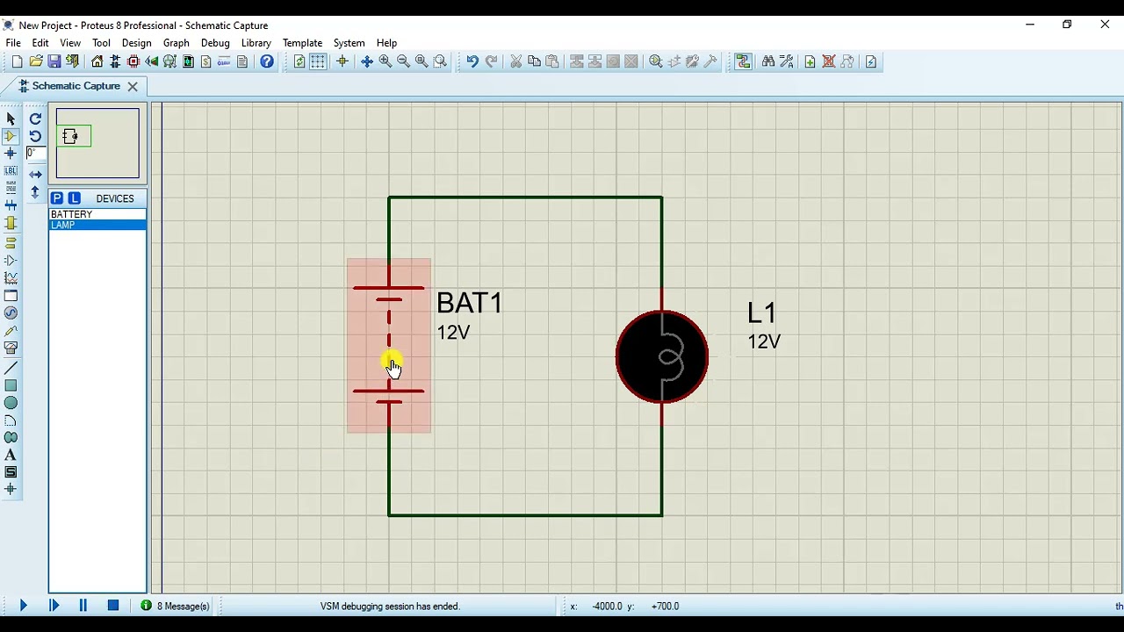
Task: Select the 2D circle drawing tool
Action: [x=11, y=403]
